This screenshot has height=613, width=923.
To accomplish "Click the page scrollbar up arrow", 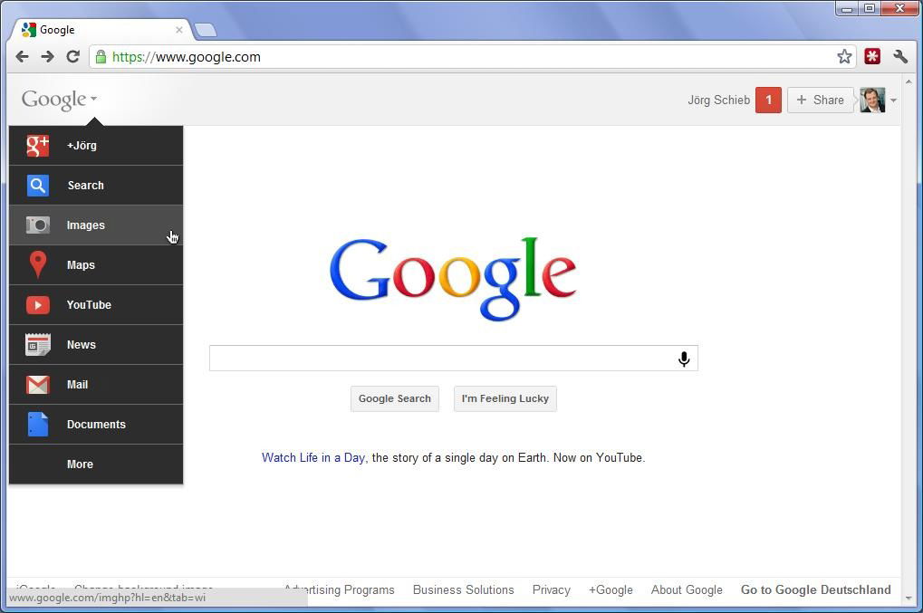I will click(909, 81).
